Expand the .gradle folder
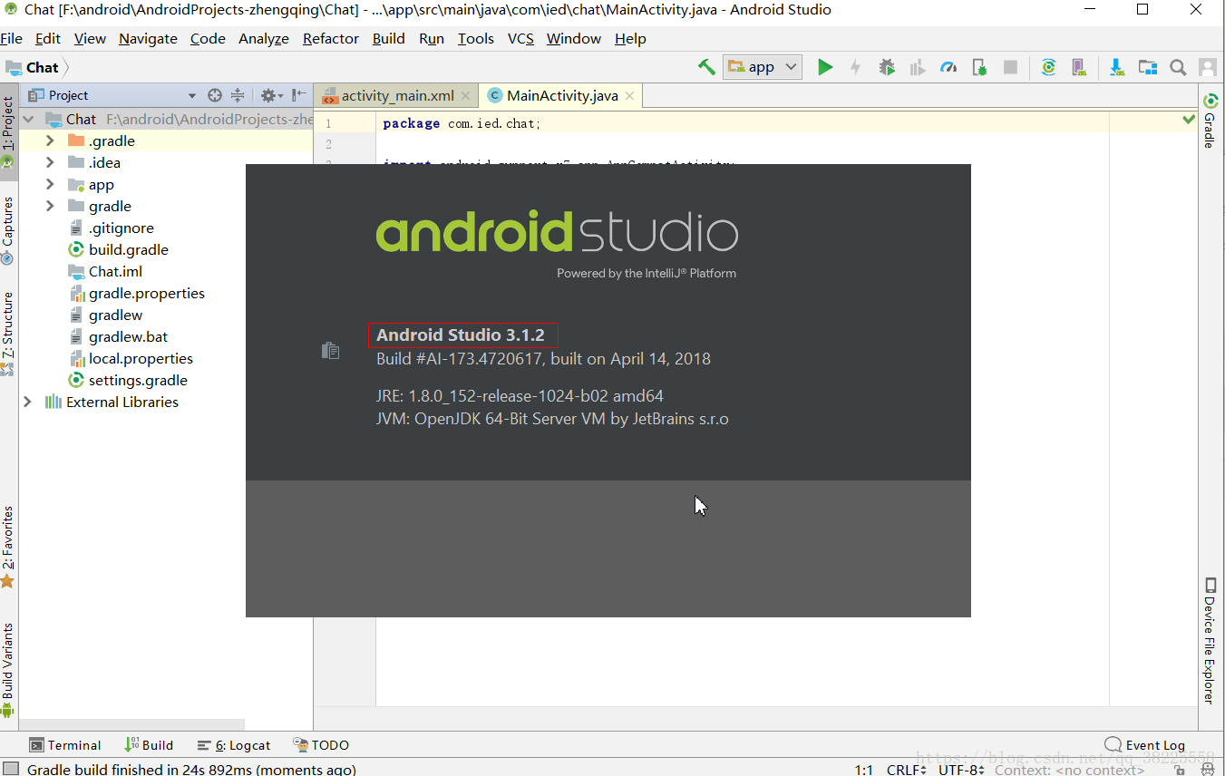Image resolution: width=1225 pixels, height=776 pixels. coord(51,141)
